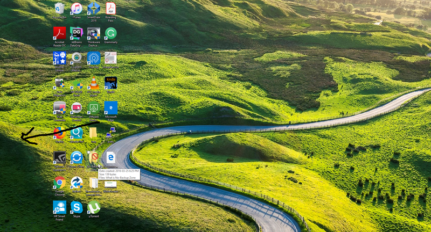431x232 pixels.
Task: Launch iTunes from the desktop
Action: tap(77, 9)
